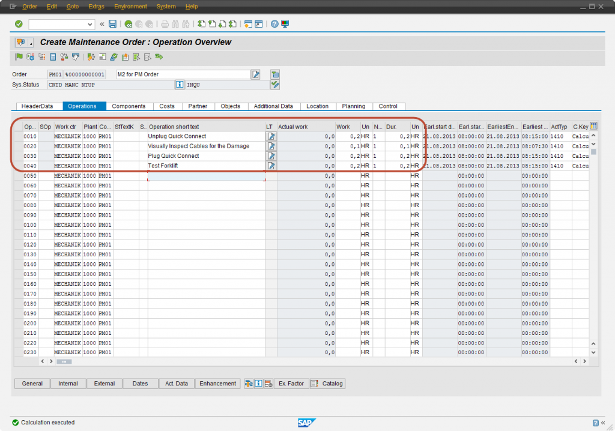Open the Costs tab
The width and height of the screenshot is (615, 431).
167,106
